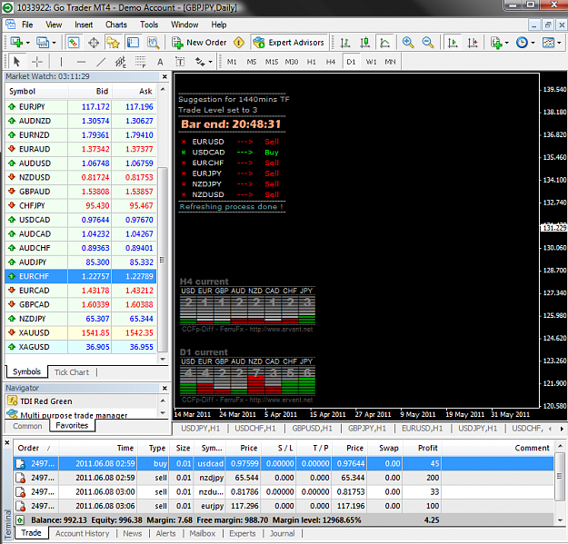
Task: Draw a trendline
Action: (x=101, y=62)
